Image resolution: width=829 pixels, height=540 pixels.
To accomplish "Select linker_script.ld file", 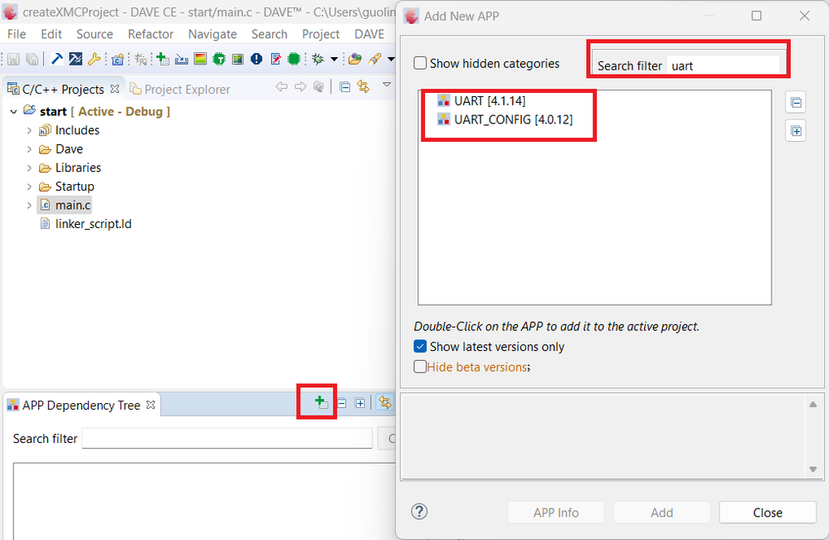I will [x=85, y=224].
